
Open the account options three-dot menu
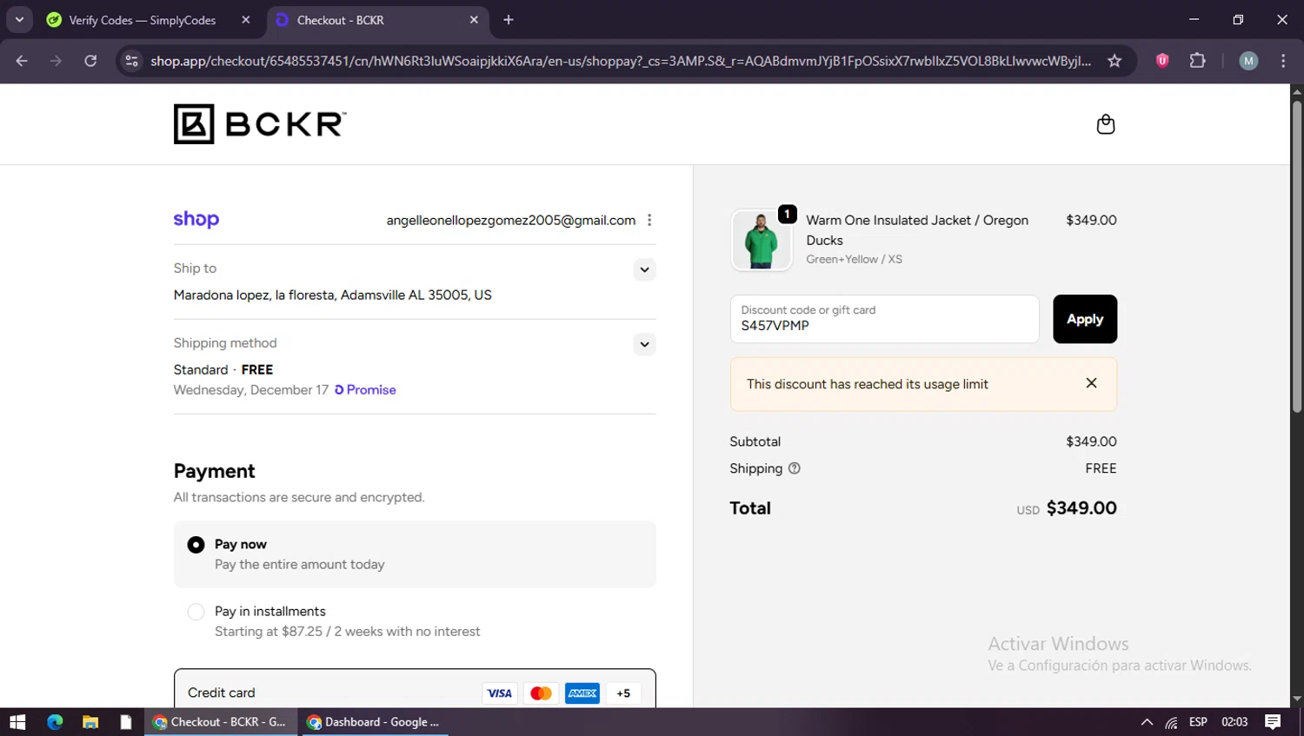(649, 220)
